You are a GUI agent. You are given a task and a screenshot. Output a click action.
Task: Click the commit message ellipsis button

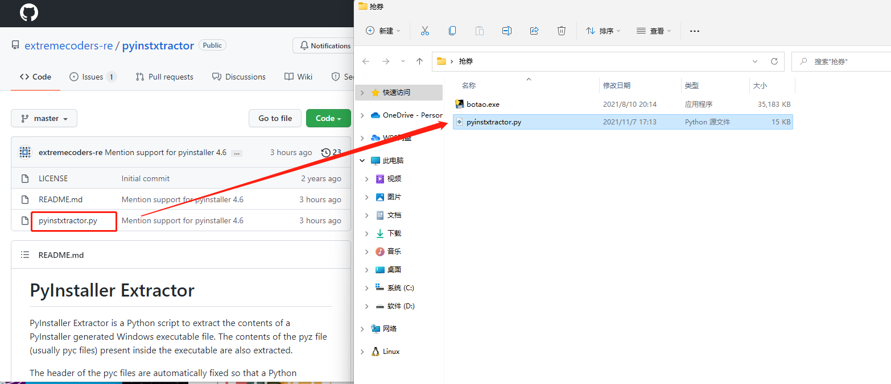(x=237, y=153)
